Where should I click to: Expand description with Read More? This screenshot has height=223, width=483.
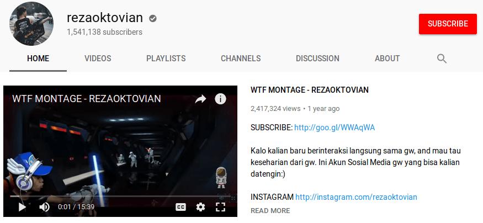click(x=270, y=211)
